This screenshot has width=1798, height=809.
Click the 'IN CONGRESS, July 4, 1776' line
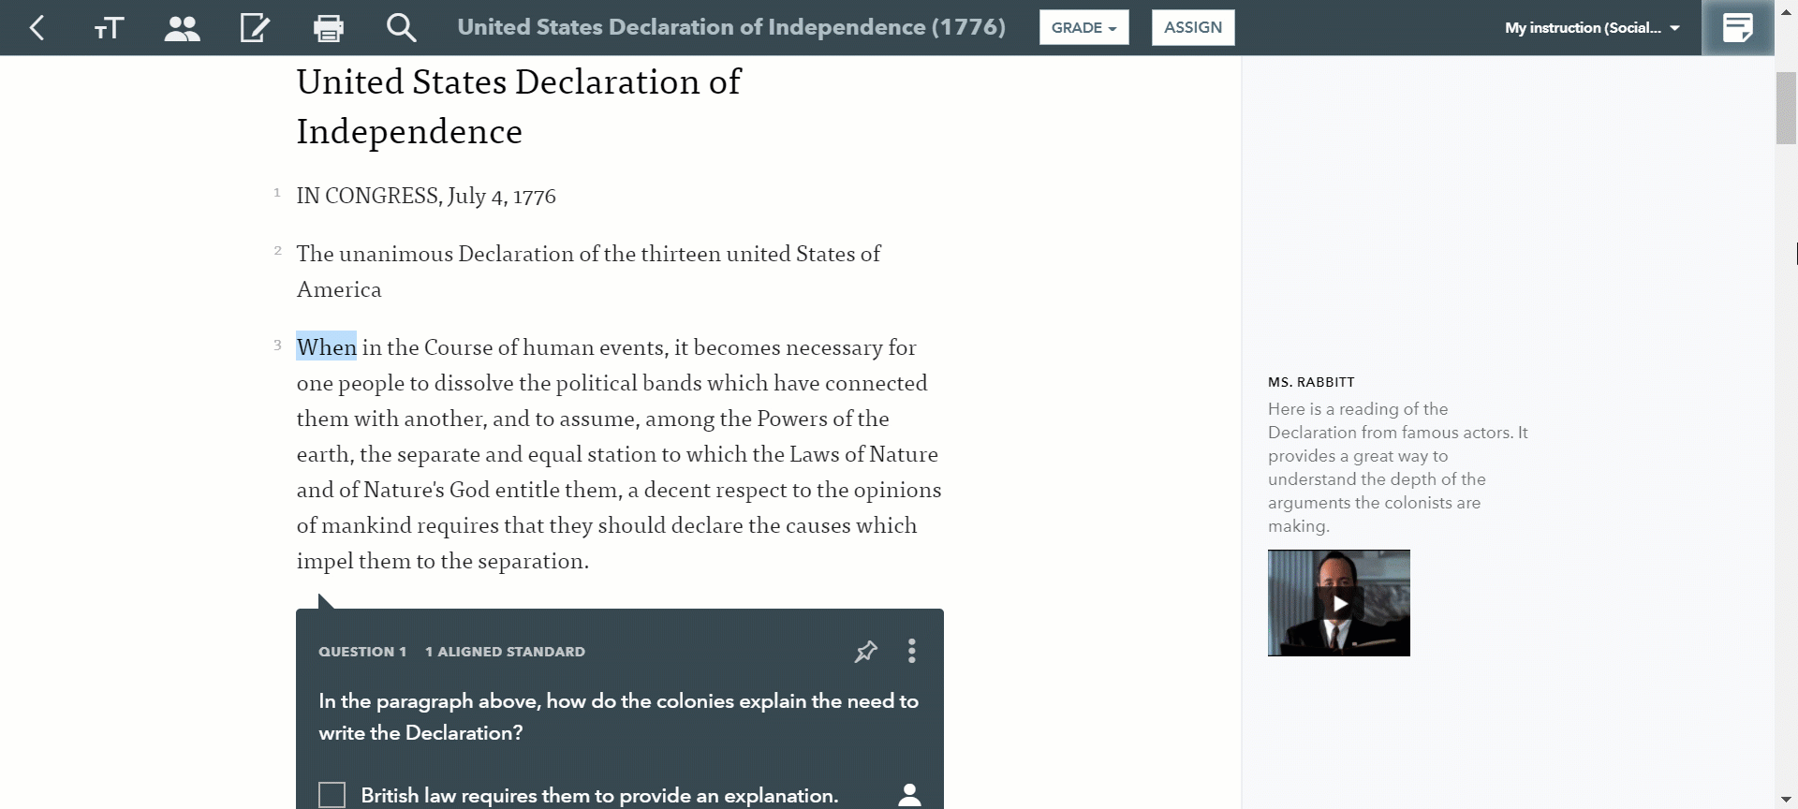coord(426,196)
